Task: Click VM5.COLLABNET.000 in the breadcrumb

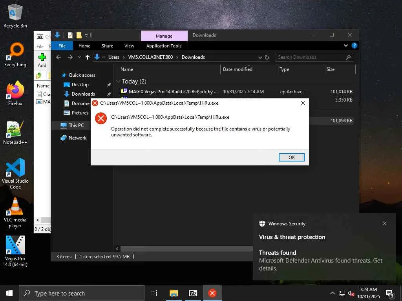Action: (x=150, y=57)
